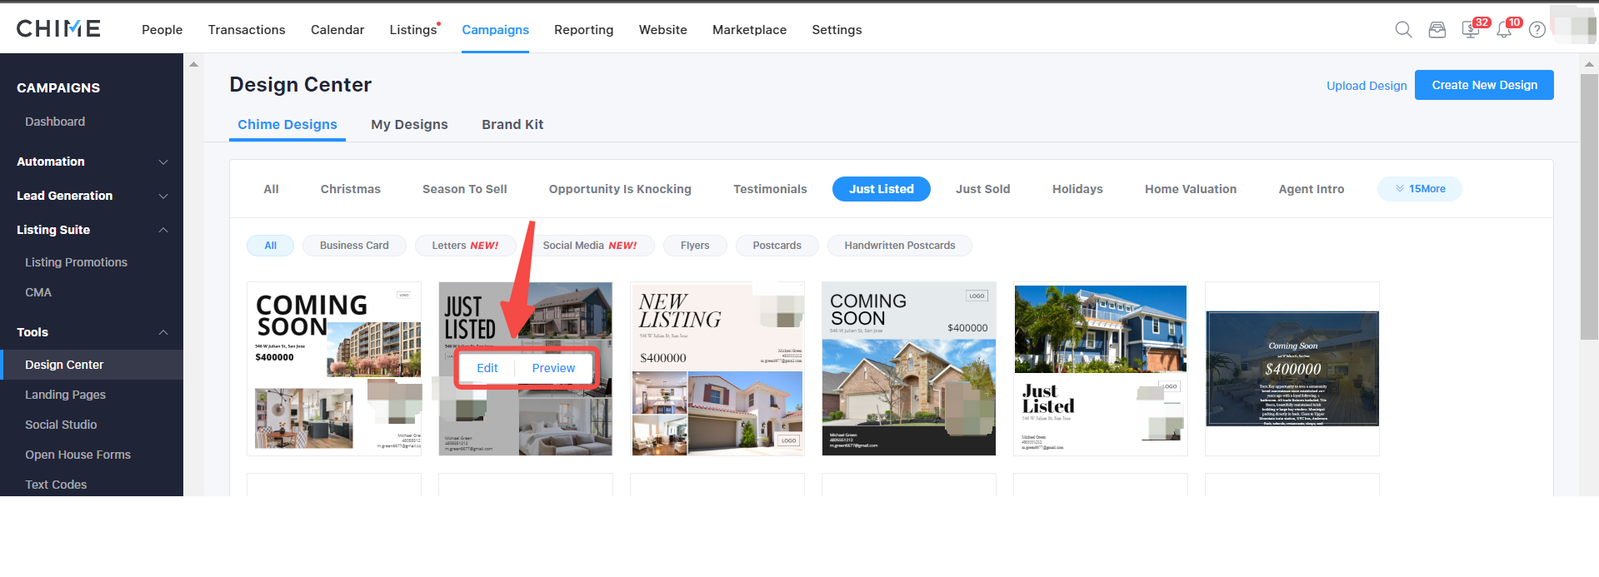Select the Testimonials category
Viewport: 1599px width, 577px height.
(770, 189)
